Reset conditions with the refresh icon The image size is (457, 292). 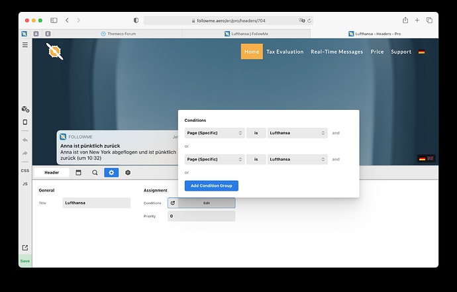pos(173,203)
